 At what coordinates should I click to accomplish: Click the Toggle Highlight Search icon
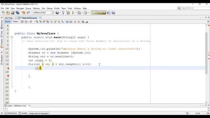pyautogui.click(x=48, y=22)
